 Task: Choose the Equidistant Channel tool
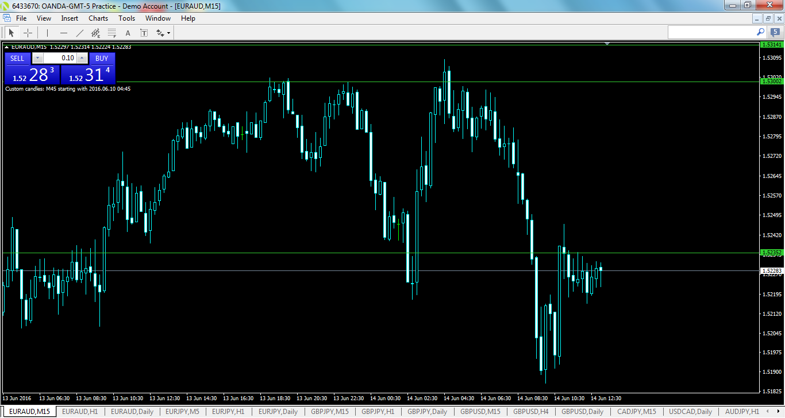[96, 33]
